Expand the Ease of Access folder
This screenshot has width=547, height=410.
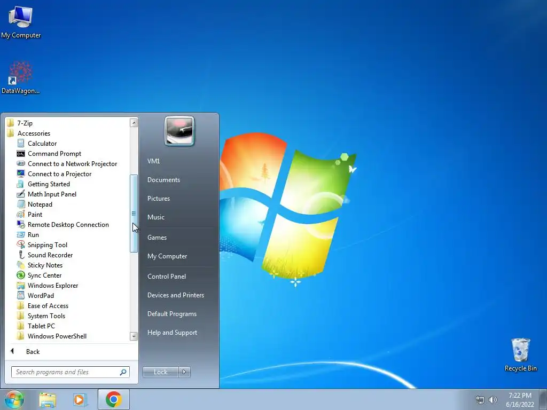(x=48, y=305)
